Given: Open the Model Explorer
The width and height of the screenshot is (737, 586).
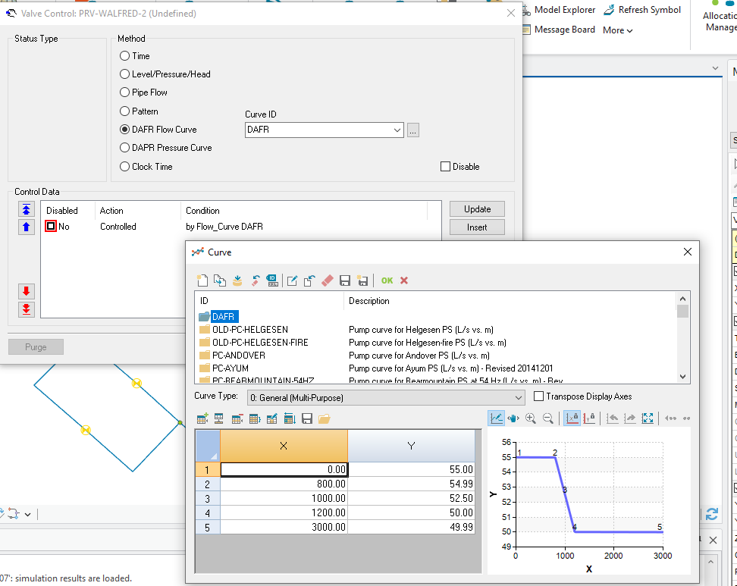Looking at the screenshot, I should [564, 10].
